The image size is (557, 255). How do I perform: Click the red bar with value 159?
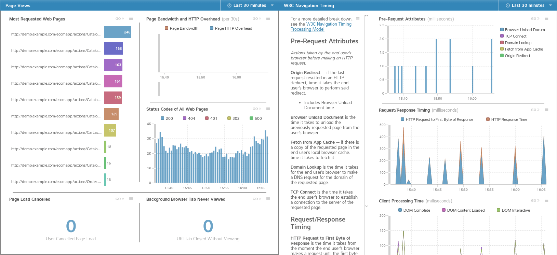click(113, 98)
